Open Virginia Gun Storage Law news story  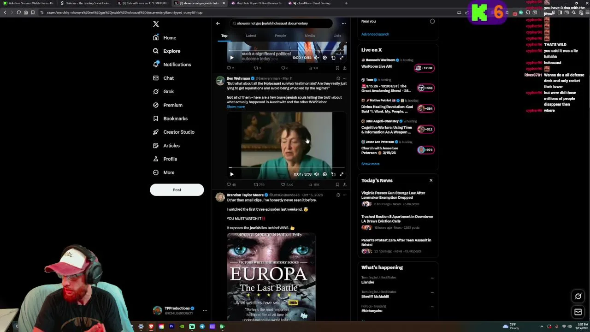coord(397,198)
